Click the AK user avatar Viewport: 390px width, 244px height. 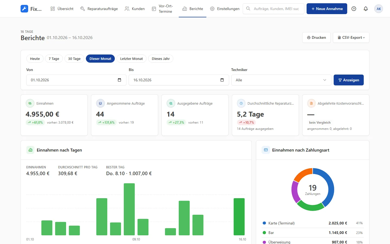(x=379, y=9)
